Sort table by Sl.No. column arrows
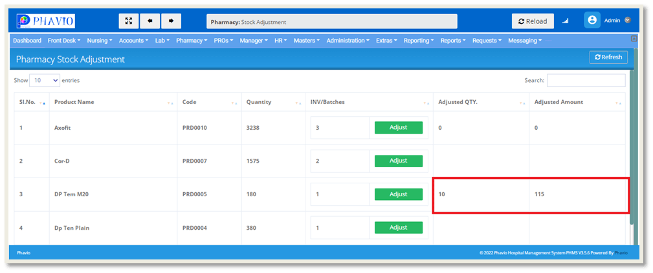Image resolution: width=653 pixels, height=273 pixels. pyautogui.click(x=42, y=103)
